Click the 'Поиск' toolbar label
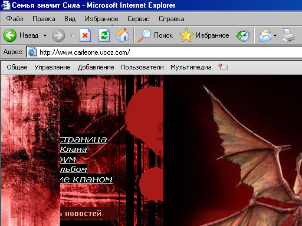302x226 pixels. (x=163, y=35)
